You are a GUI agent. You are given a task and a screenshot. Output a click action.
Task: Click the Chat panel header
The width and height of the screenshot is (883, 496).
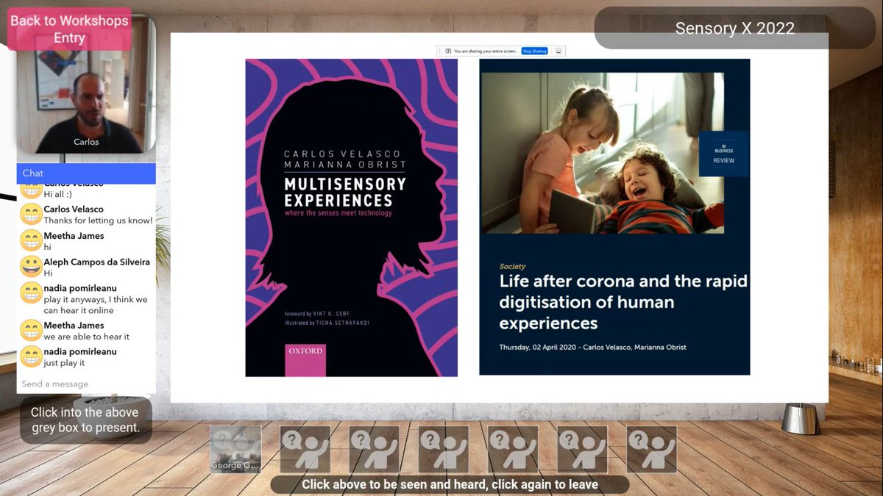click(x=86, y=173)
